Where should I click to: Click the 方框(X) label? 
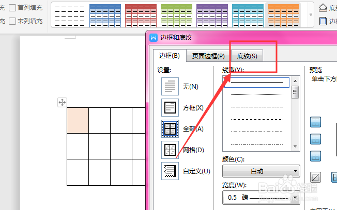point(193,108)
